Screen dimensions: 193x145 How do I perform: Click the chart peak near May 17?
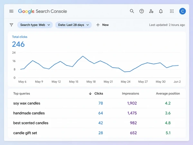pyautogui.click(x=83, y=56)
